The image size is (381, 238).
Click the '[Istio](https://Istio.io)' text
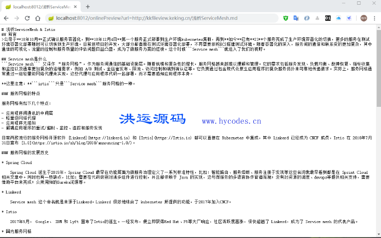[165, 138]
